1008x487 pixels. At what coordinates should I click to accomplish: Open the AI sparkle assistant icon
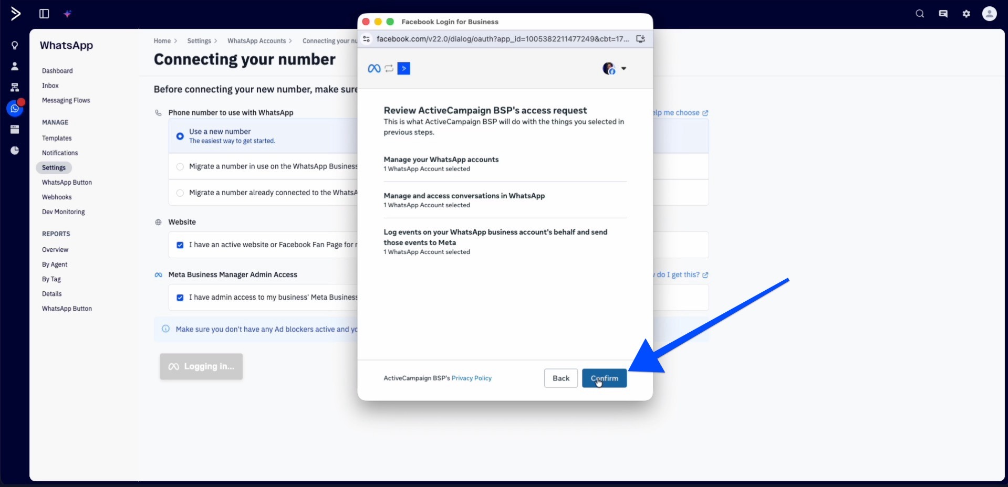click(x=67, y=14)
